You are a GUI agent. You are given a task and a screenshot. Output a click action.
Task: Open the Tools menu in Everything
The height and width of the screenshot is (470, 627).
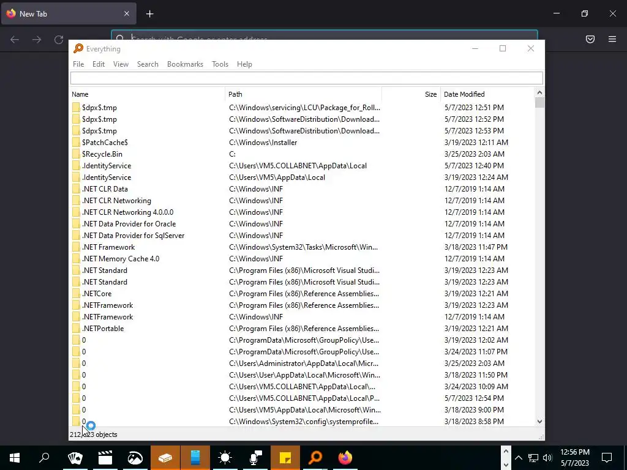tap(220, 64)
